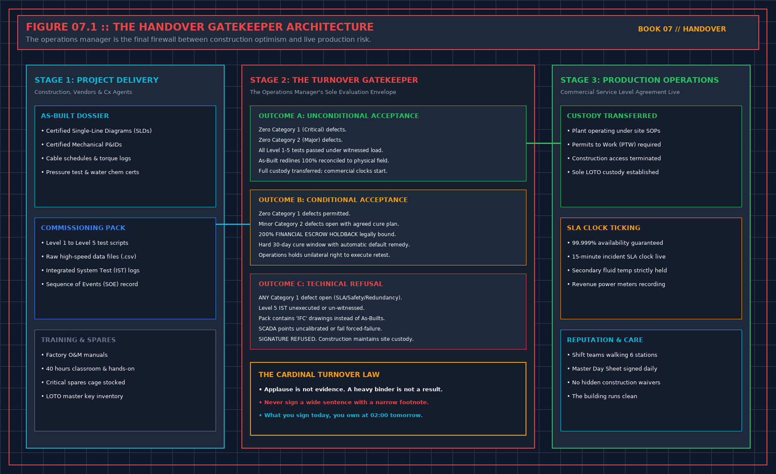
Task: Click THE CARDINAL TURNOVER LAW heading
Action: click(x=319, y=375)
